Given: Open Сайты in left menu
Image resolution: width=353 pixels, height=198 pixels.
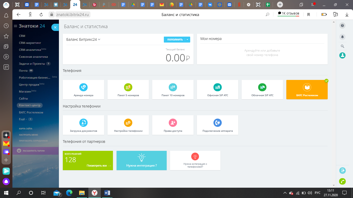Looking at the screenshot, I should [x=23, y=98].
